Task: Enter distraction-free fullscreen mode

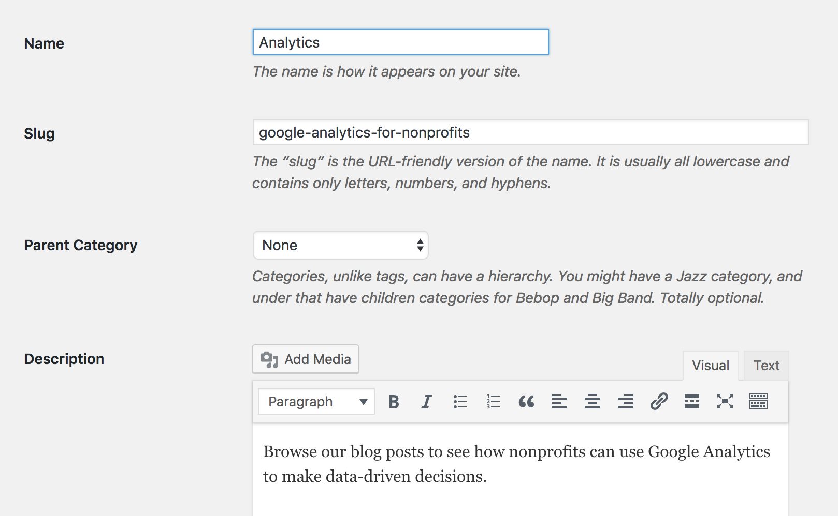Action: coord(725,402)
